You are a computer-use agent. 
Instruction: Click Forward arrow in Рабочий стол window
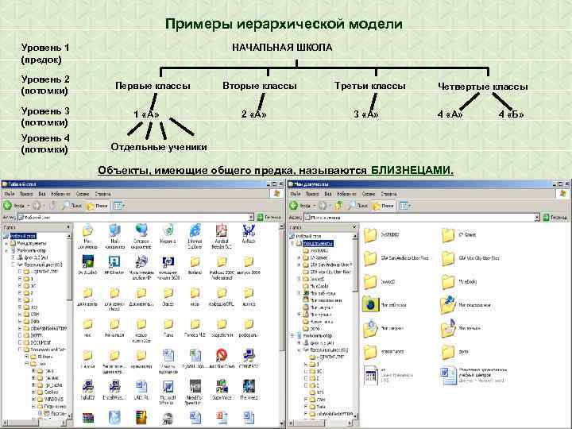coord(37,206)
